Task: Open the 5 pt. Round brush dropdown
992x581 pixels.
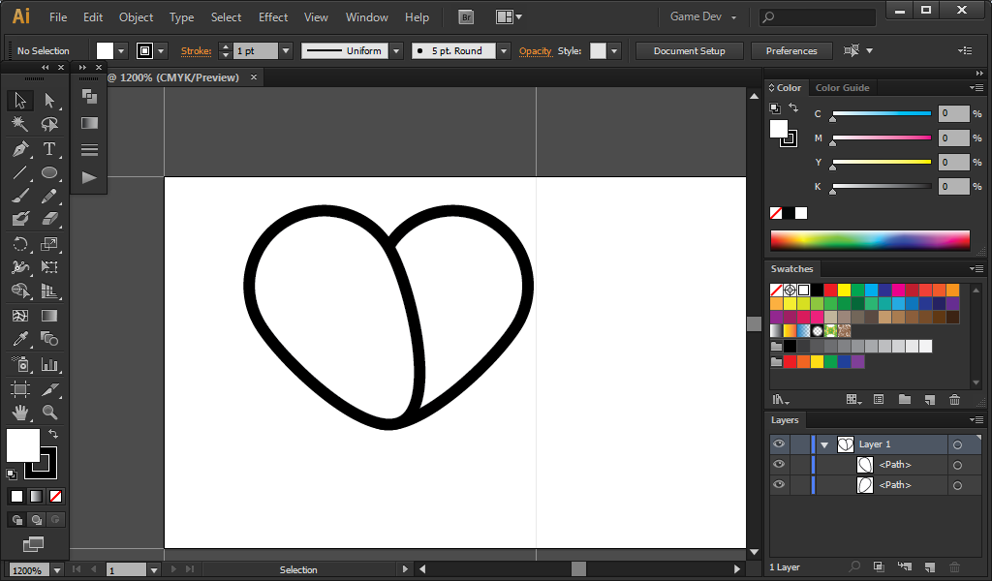Action: point(504,51)
